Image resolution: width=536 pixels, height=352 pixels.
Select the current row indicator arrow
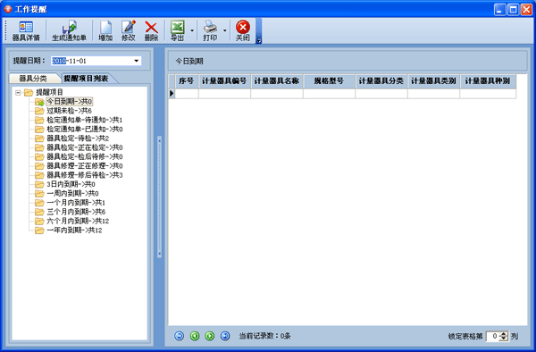[172, 94]
